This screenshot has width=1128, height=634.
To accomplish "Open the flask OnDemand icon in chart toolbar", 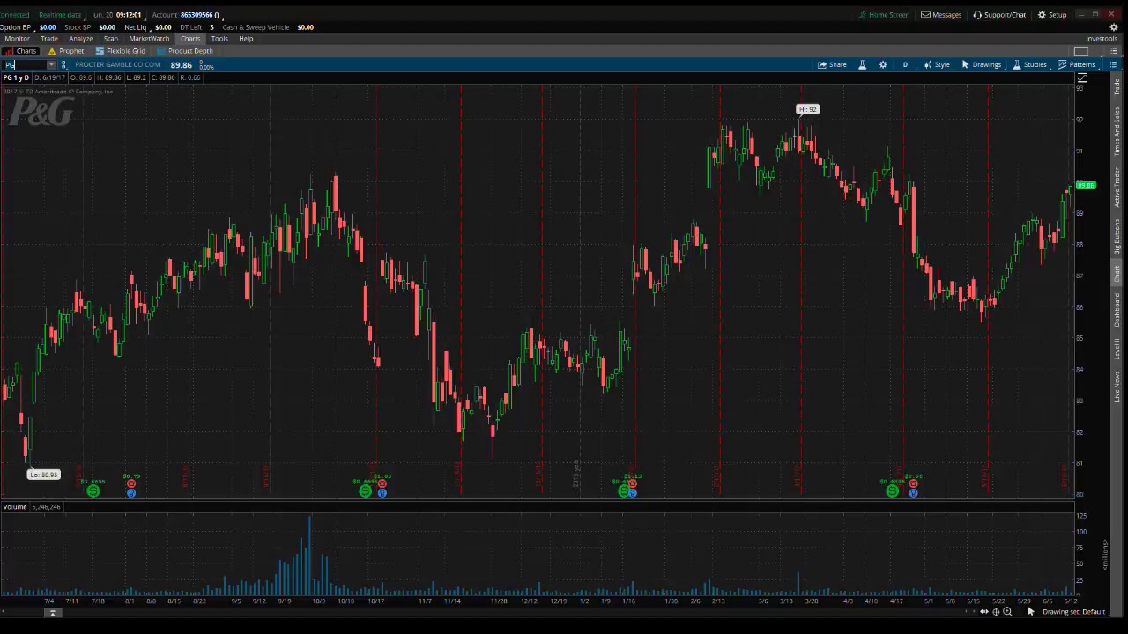I will point(862,65).
